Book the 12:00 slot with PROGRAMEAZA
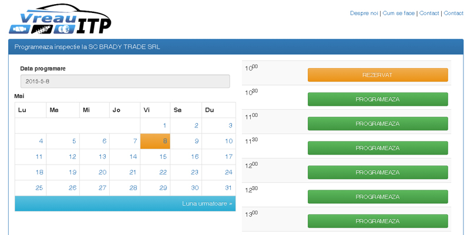The height and width of the screenshot is (235, 470). [x=378, y=172]
